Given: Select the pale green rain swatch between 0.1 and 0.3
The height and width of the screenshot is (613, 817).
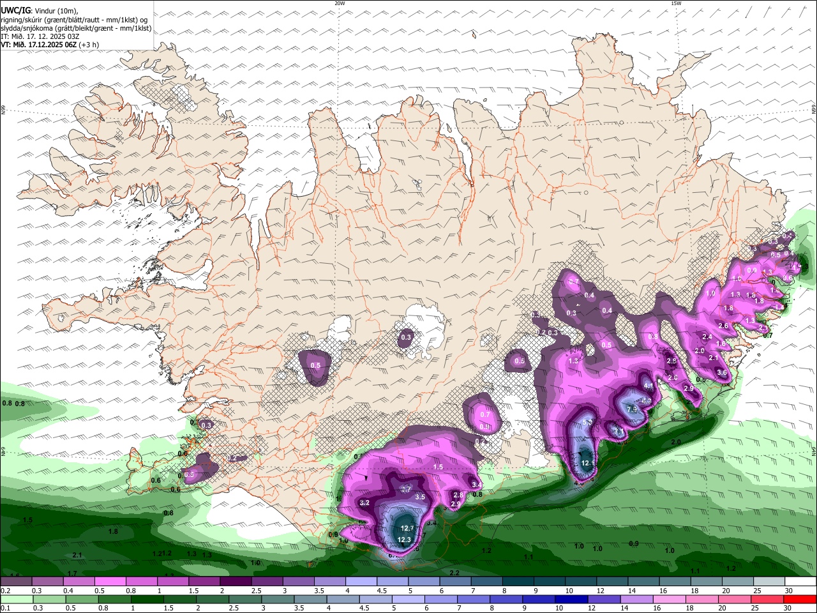Looking at the screenshot, I should (16, 600).
